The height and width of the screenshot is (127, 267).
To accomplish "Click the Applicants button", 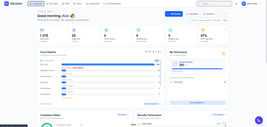I will point(192,14).
